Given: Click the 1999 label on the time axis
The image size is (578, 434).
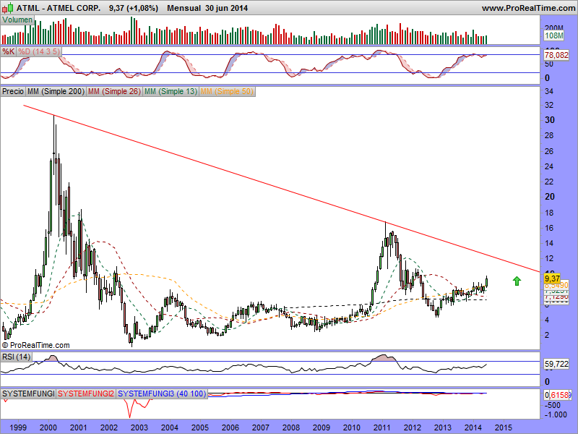Looking at the screenshot, I should (17, 427).
